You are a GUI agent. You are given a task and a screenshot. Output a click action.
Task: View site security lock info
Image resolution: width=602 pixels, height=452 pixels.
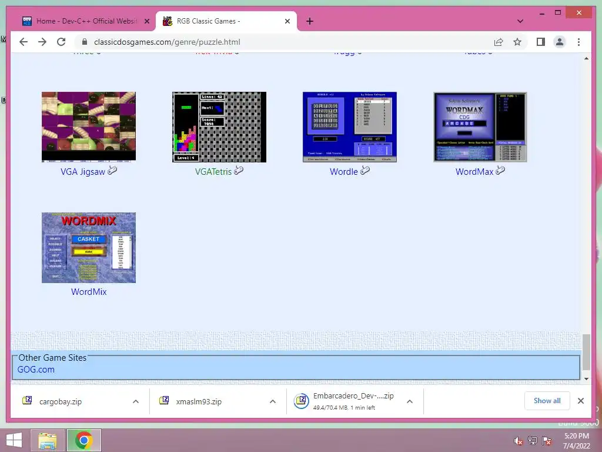(x=85, y=42)
